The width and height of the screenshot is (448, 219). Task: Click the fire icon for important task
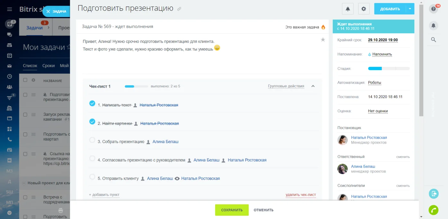(323, 27)
